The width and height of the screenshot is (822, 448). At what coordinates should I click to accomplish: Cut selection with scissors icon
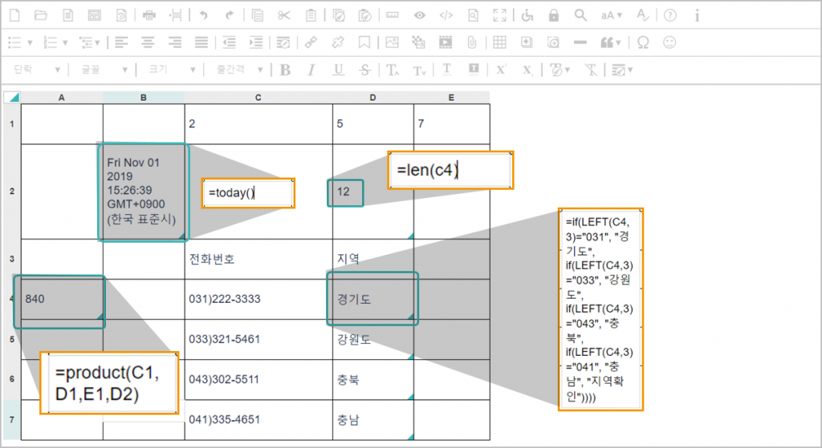click(x=284, y=15)
